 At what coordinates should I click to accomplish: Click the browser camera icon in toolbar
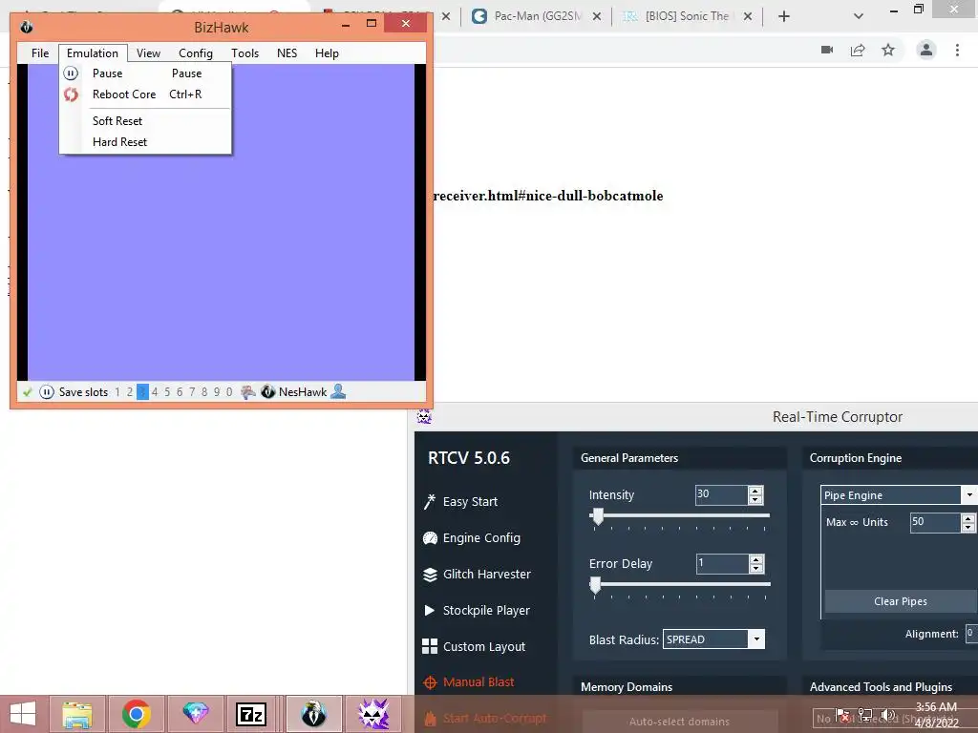pyautogui.click(x=827, y=50)
